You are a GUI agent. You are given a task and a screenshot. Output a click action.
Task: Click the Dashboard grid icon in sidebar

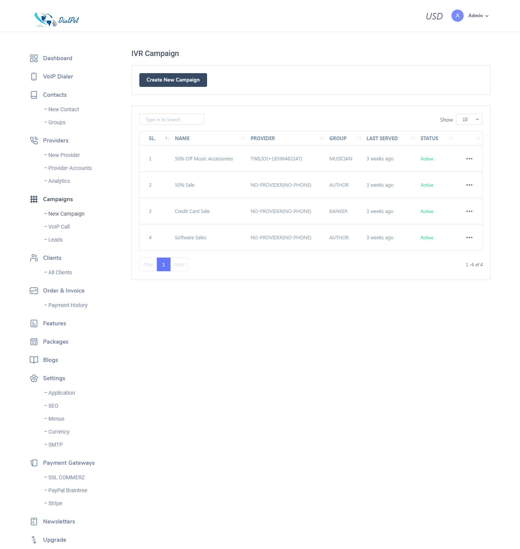pos(34,58)
